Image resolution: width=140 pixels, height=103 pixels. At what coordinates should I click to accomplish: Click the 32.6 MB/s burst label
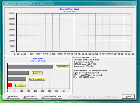tap(20, 85)
